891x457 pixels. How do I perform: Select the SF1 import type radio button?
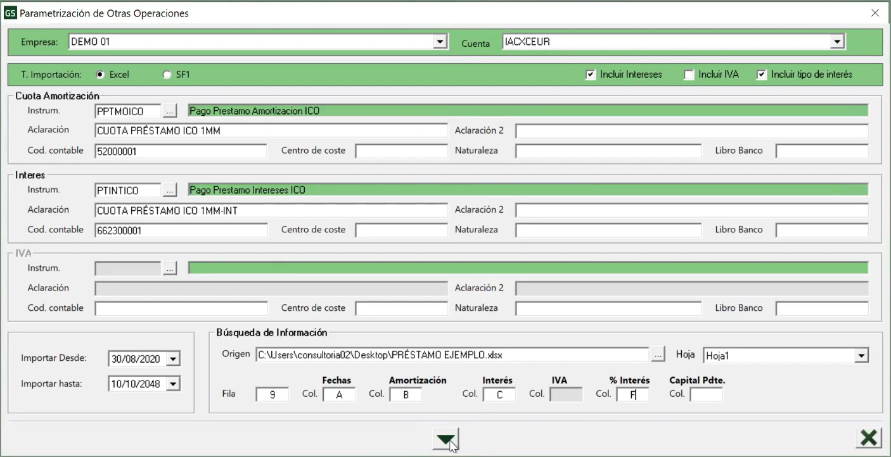coord(167,75)
